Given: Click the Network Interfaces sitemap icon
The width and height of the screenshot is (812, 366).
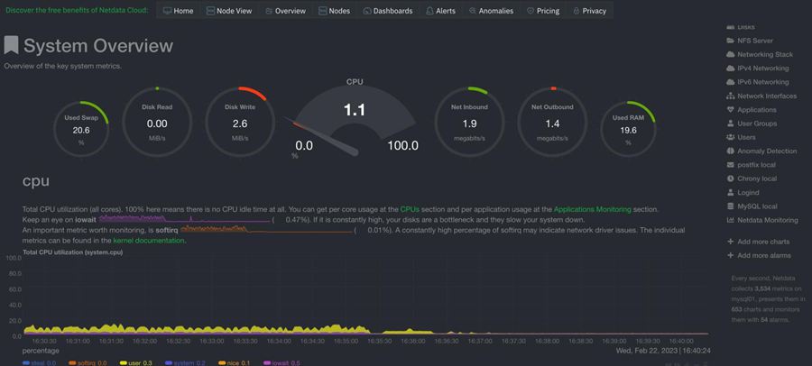Looking at the screenshot, I should coord(730,96).
